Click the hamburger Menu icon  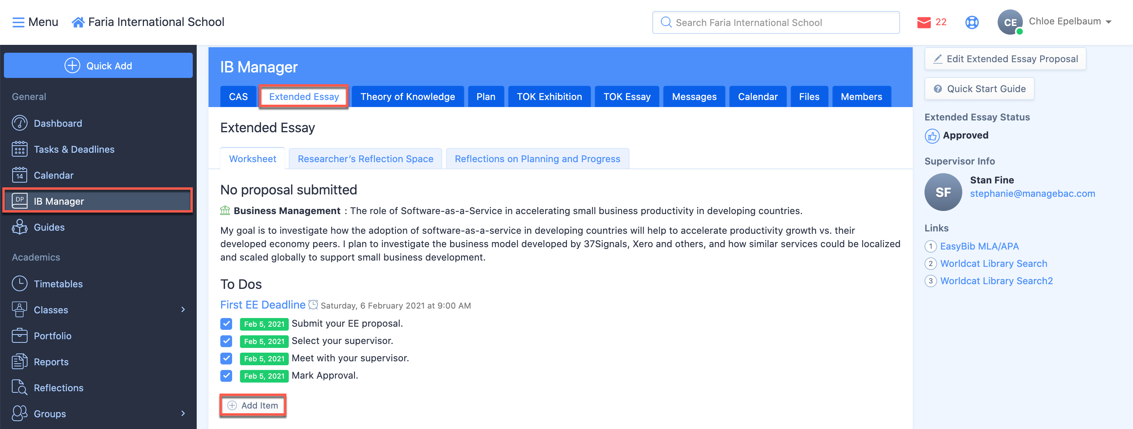18,22
